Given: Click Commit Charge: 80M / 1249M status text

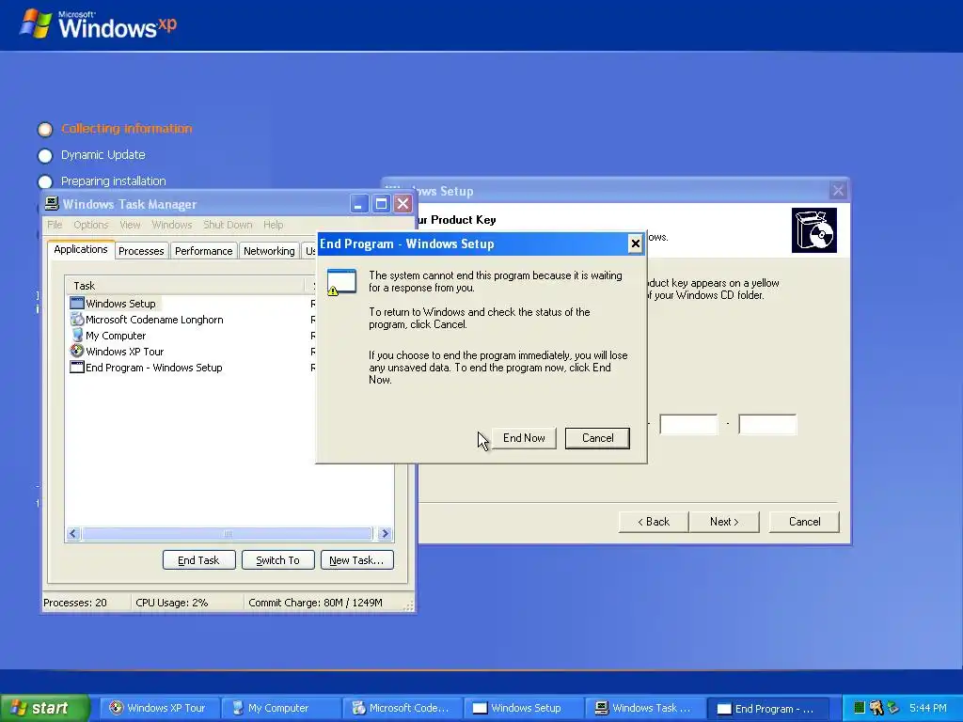Looking at the screenshot, I should (316, 603).
